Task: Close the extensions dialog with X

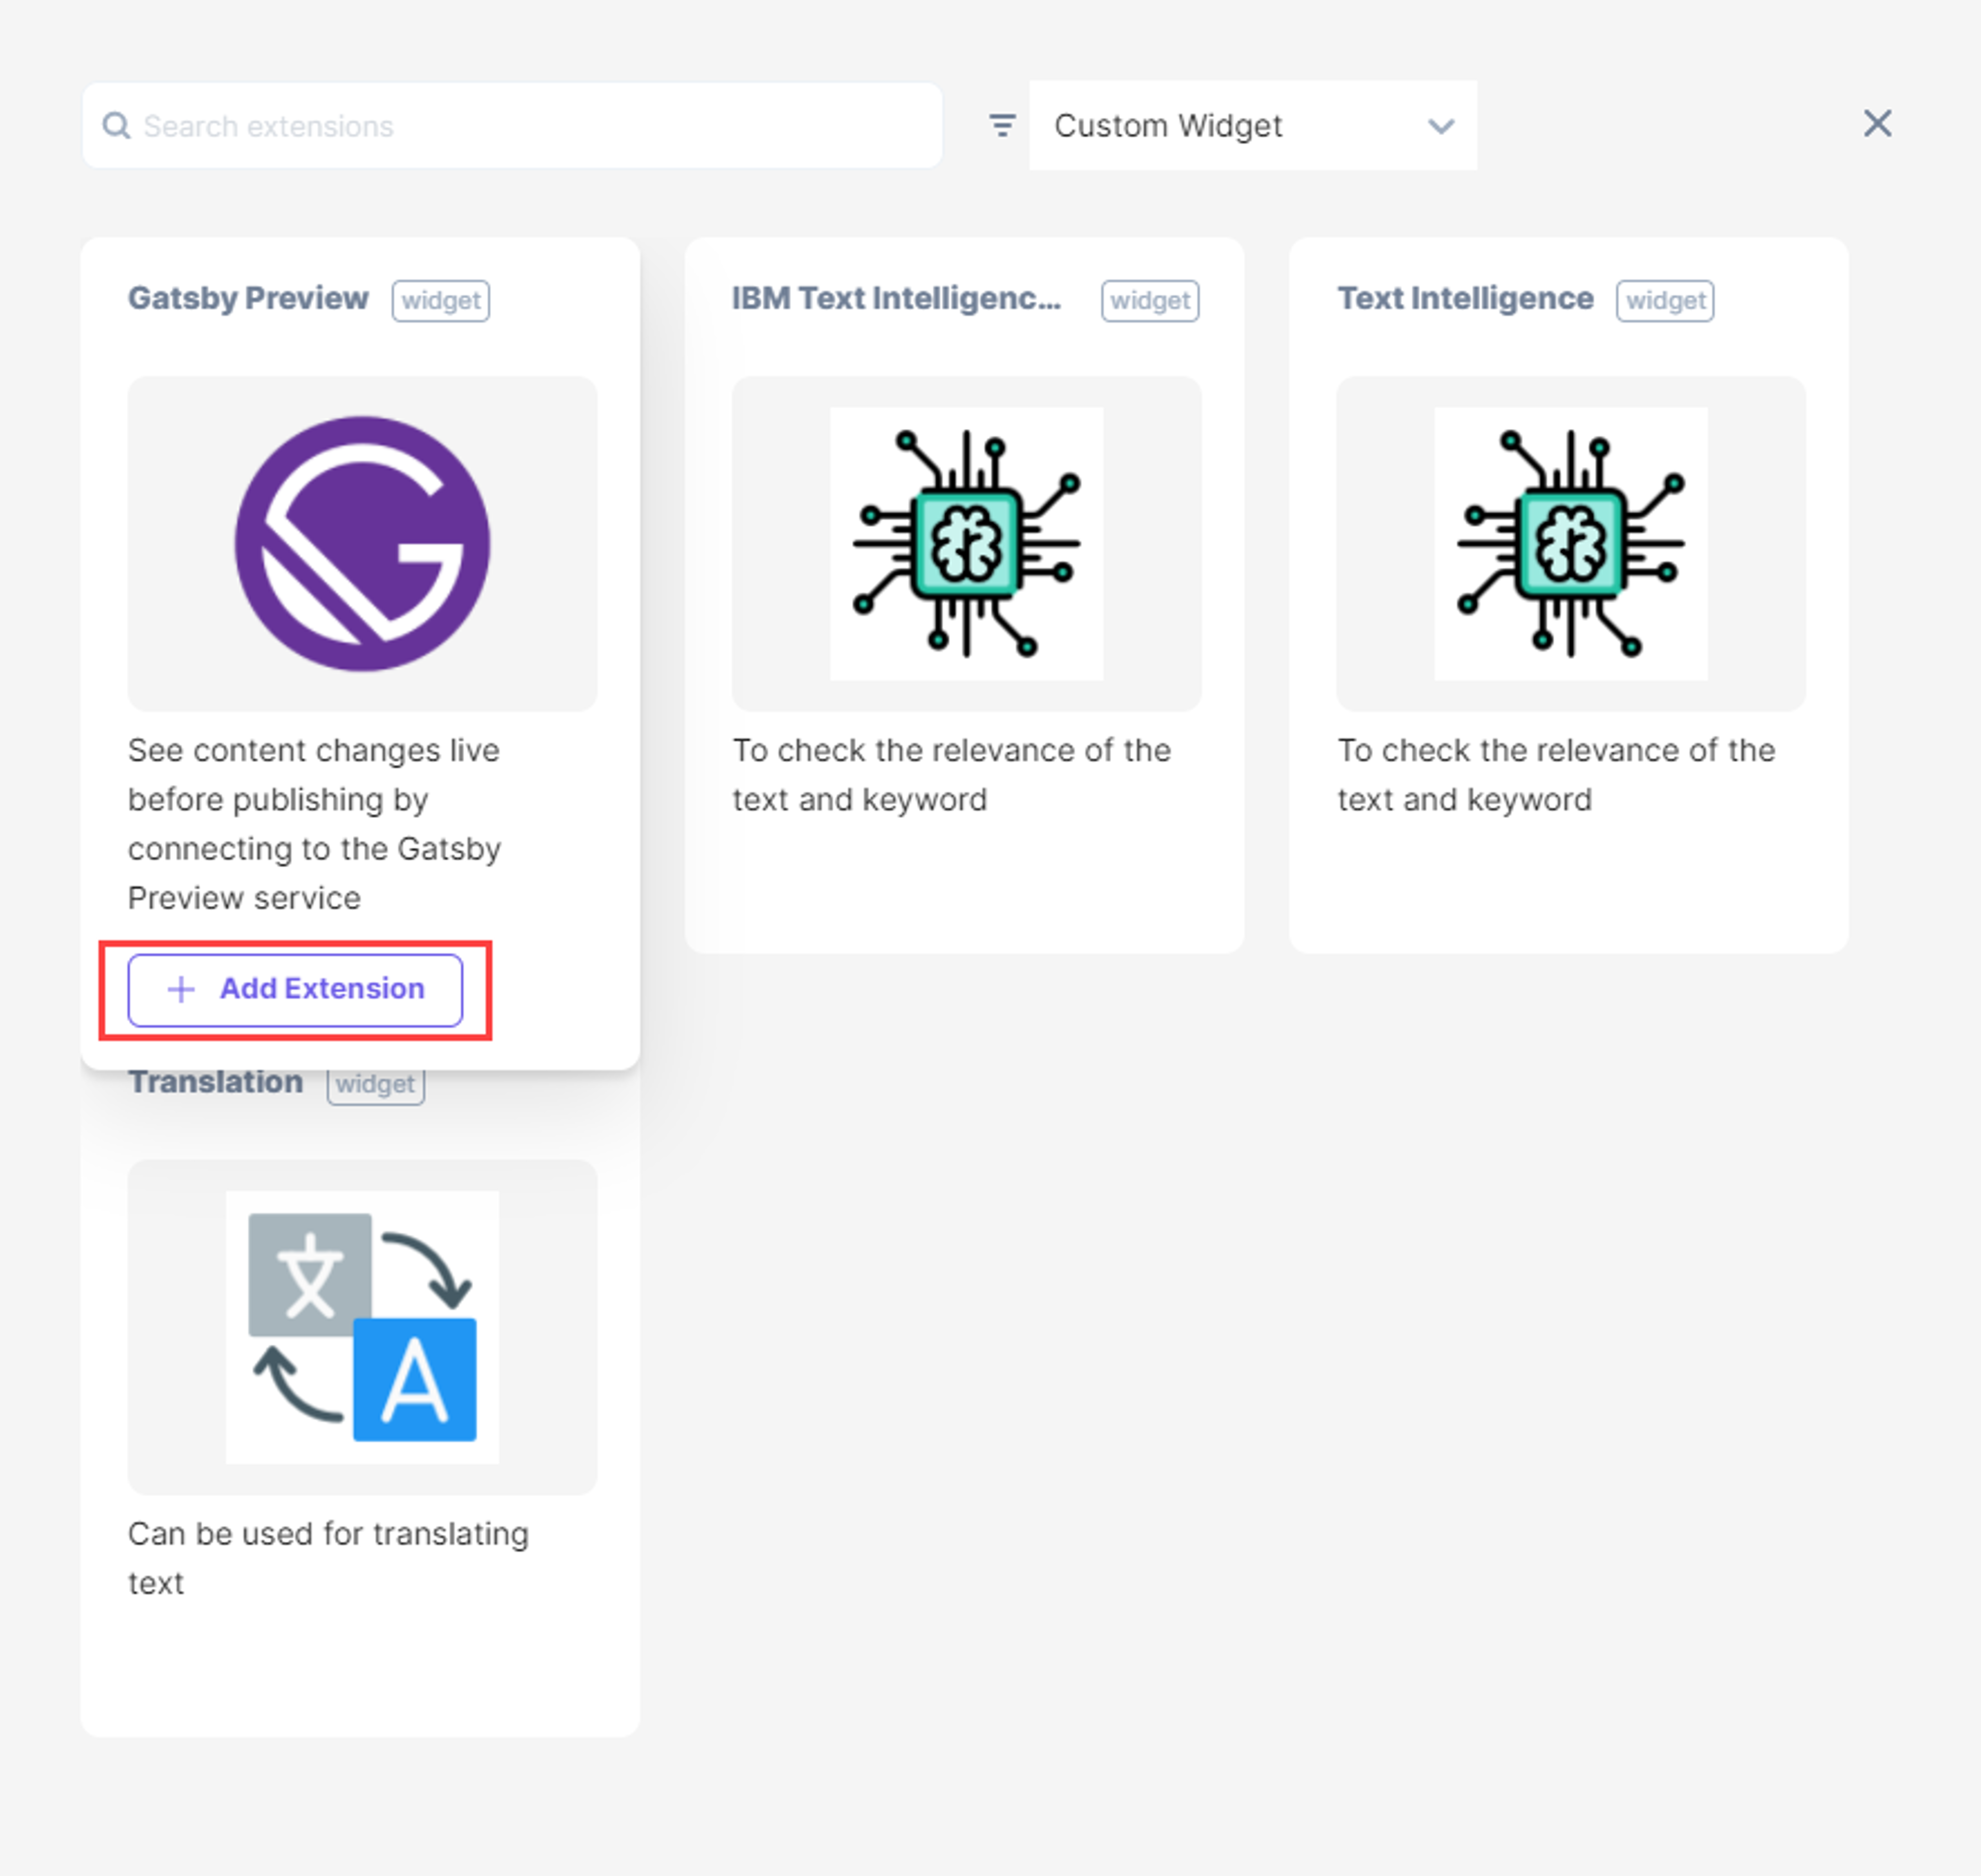Action: pos(1877,124)
